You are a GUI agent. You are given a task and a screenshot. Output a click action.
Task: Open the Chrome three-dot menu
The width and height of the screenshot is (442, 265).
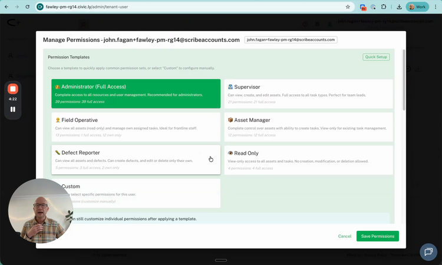436,6
